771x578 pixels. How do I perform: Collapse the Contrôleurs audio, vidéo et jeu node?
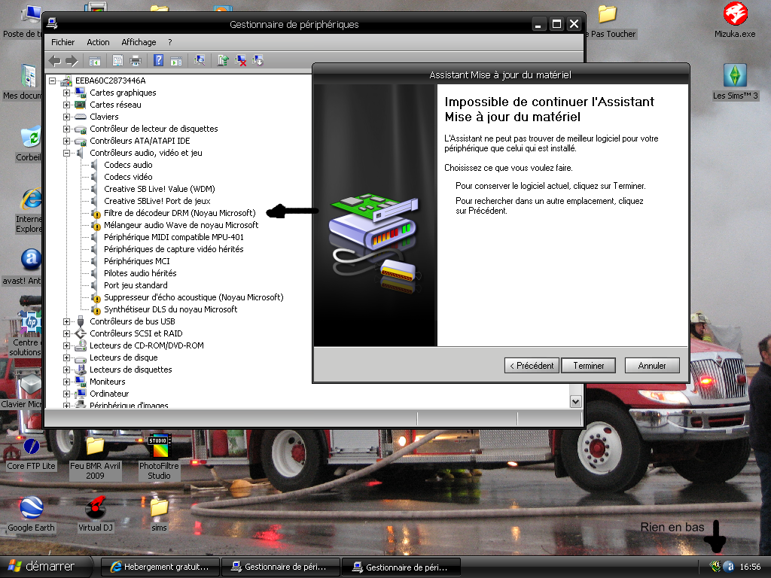click(66, 153)
